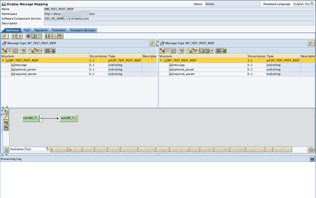The width and height of the screenshot is (316, 198).
Task: Click the export green arrow icon in target pane
Action: coord(223,51)
